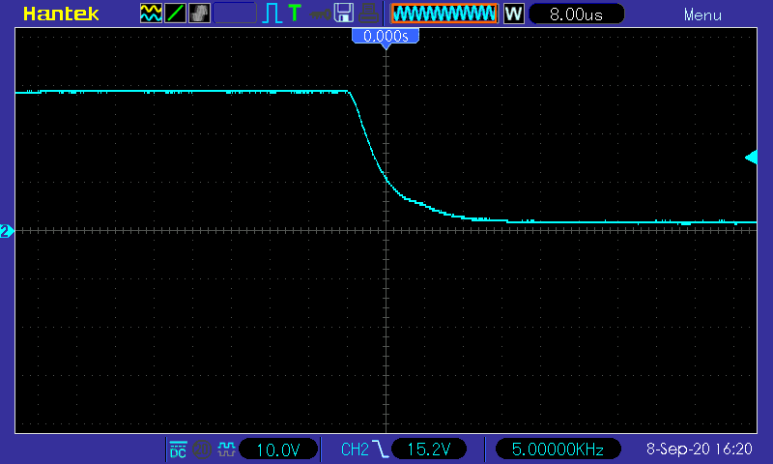Click the square wave invert icon
The height and width of the screenshot is (464, 773).
click(x=226, y=449)
